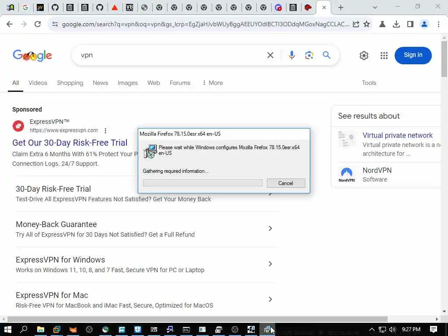
Task: Open Chrome three-dot menu
Action: point(438,24)
